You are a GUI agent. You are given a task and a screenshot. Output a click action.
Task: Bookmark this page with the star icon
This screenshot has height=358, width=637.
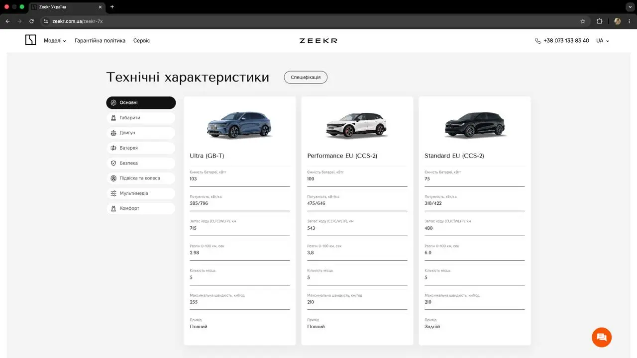pos(583,21)
